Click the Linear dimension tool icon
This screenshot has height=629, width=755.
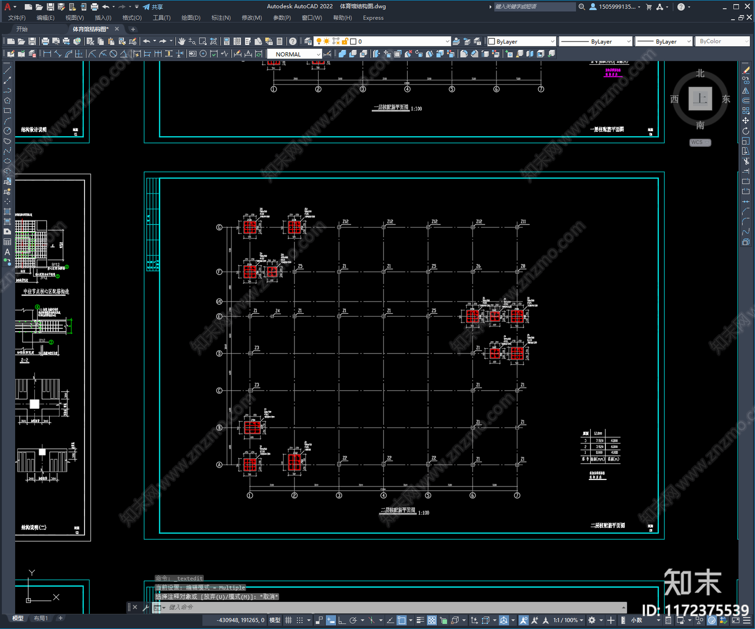click(x=47, y=54)
